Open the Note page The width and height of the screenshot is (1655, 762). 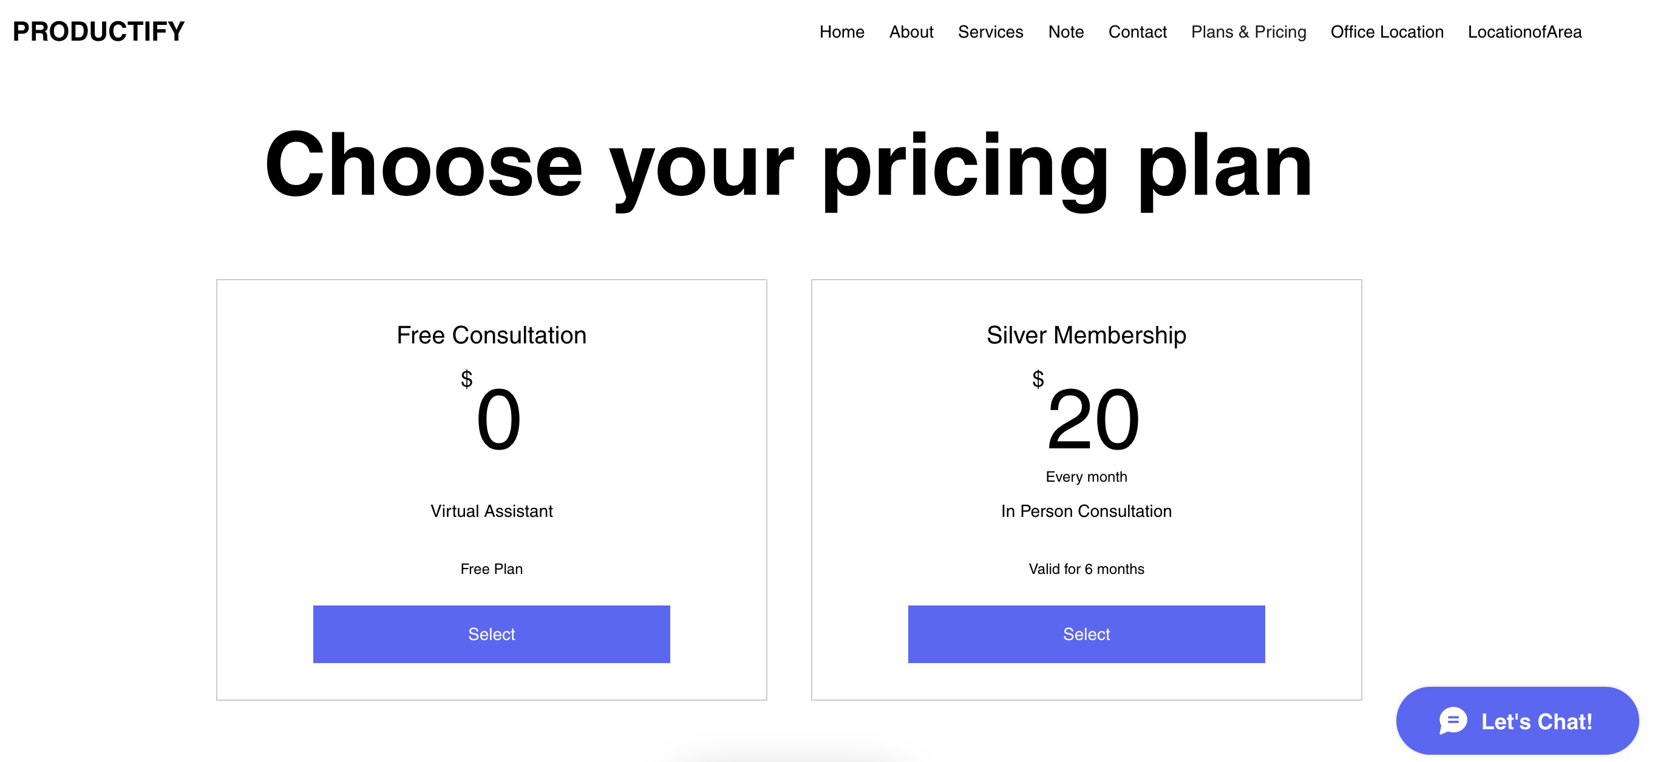1066,32
